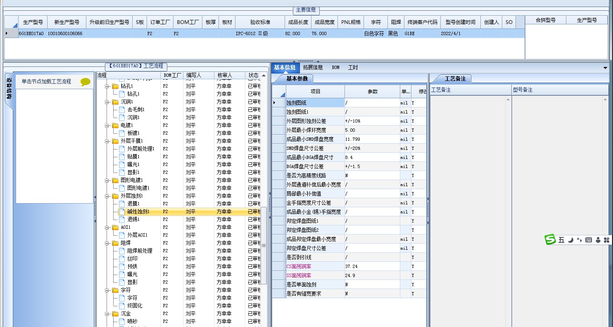Click the document icon of 丝印
The height and width of the screenshot is (327, 613).
(122, 258)
